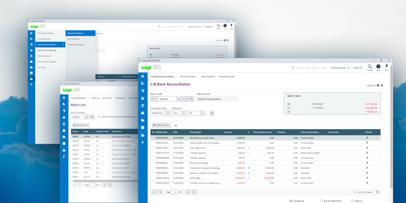The image size is (406, 203).
Task: Click the padlock sidebar icon in front reconciliation window
Action: pos(142,98)
